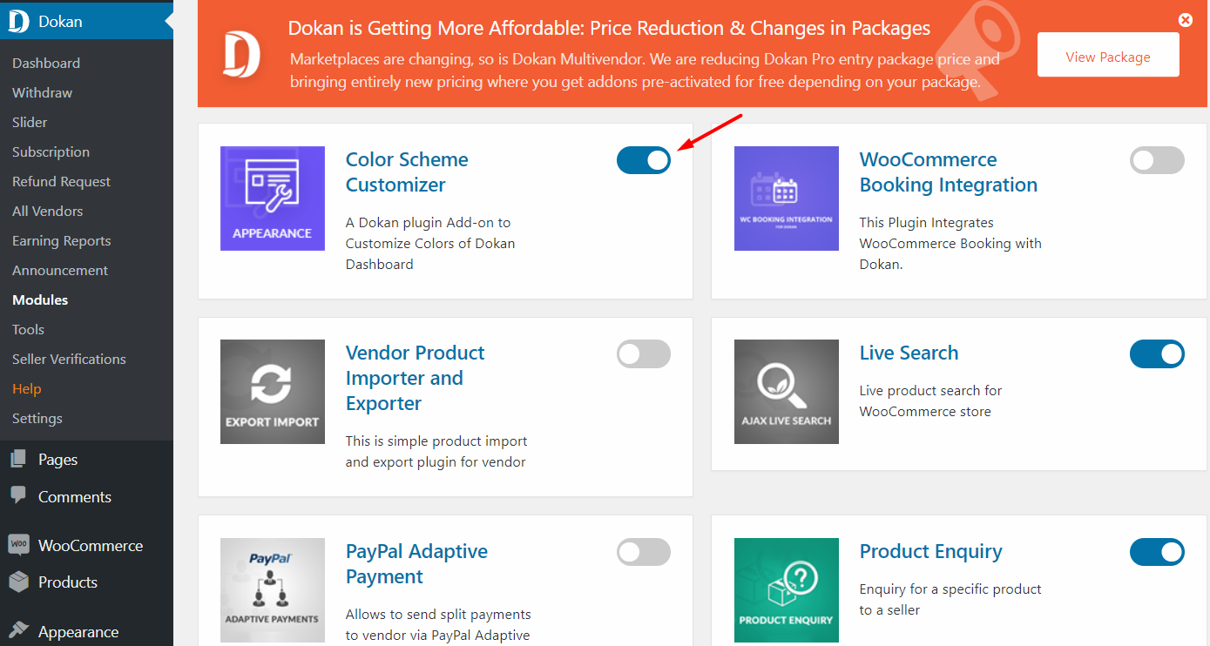Open the Dokan Dashboard menu item
Viewport: 1210px width, 646px height.
click(x=46, y=63)
